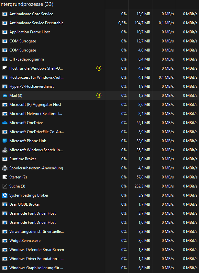The height and width of the screenshot is (273, 199).
Task: Click the CTF-Ladeprogramm process icon
Action: [x=5, y=59]
